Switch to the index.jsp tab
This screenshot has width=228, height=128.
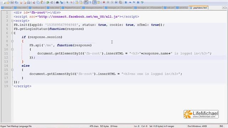coord(7,8)
